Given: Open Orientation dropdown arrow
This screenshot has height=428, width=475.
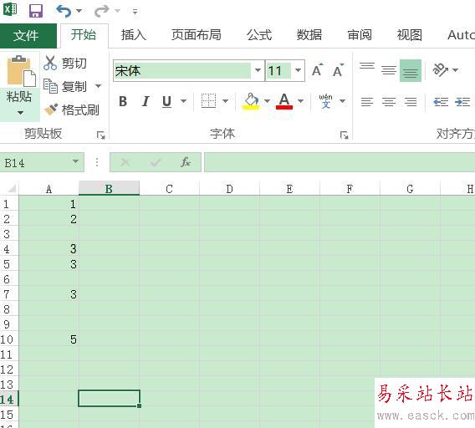Looking at the screenshot, I should 455,70.
